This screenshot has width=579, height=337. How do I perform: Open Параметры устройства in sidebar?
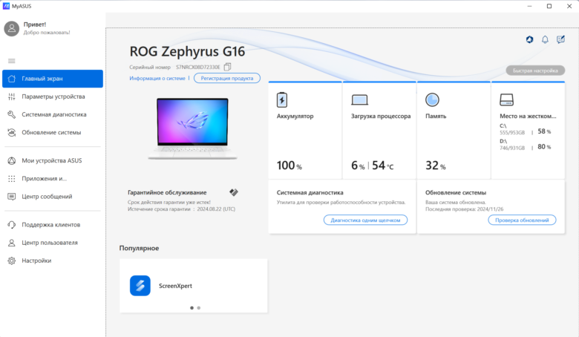[x=53, y=96]
